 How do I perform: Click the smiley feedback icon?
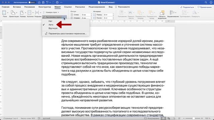pos(211,2)
